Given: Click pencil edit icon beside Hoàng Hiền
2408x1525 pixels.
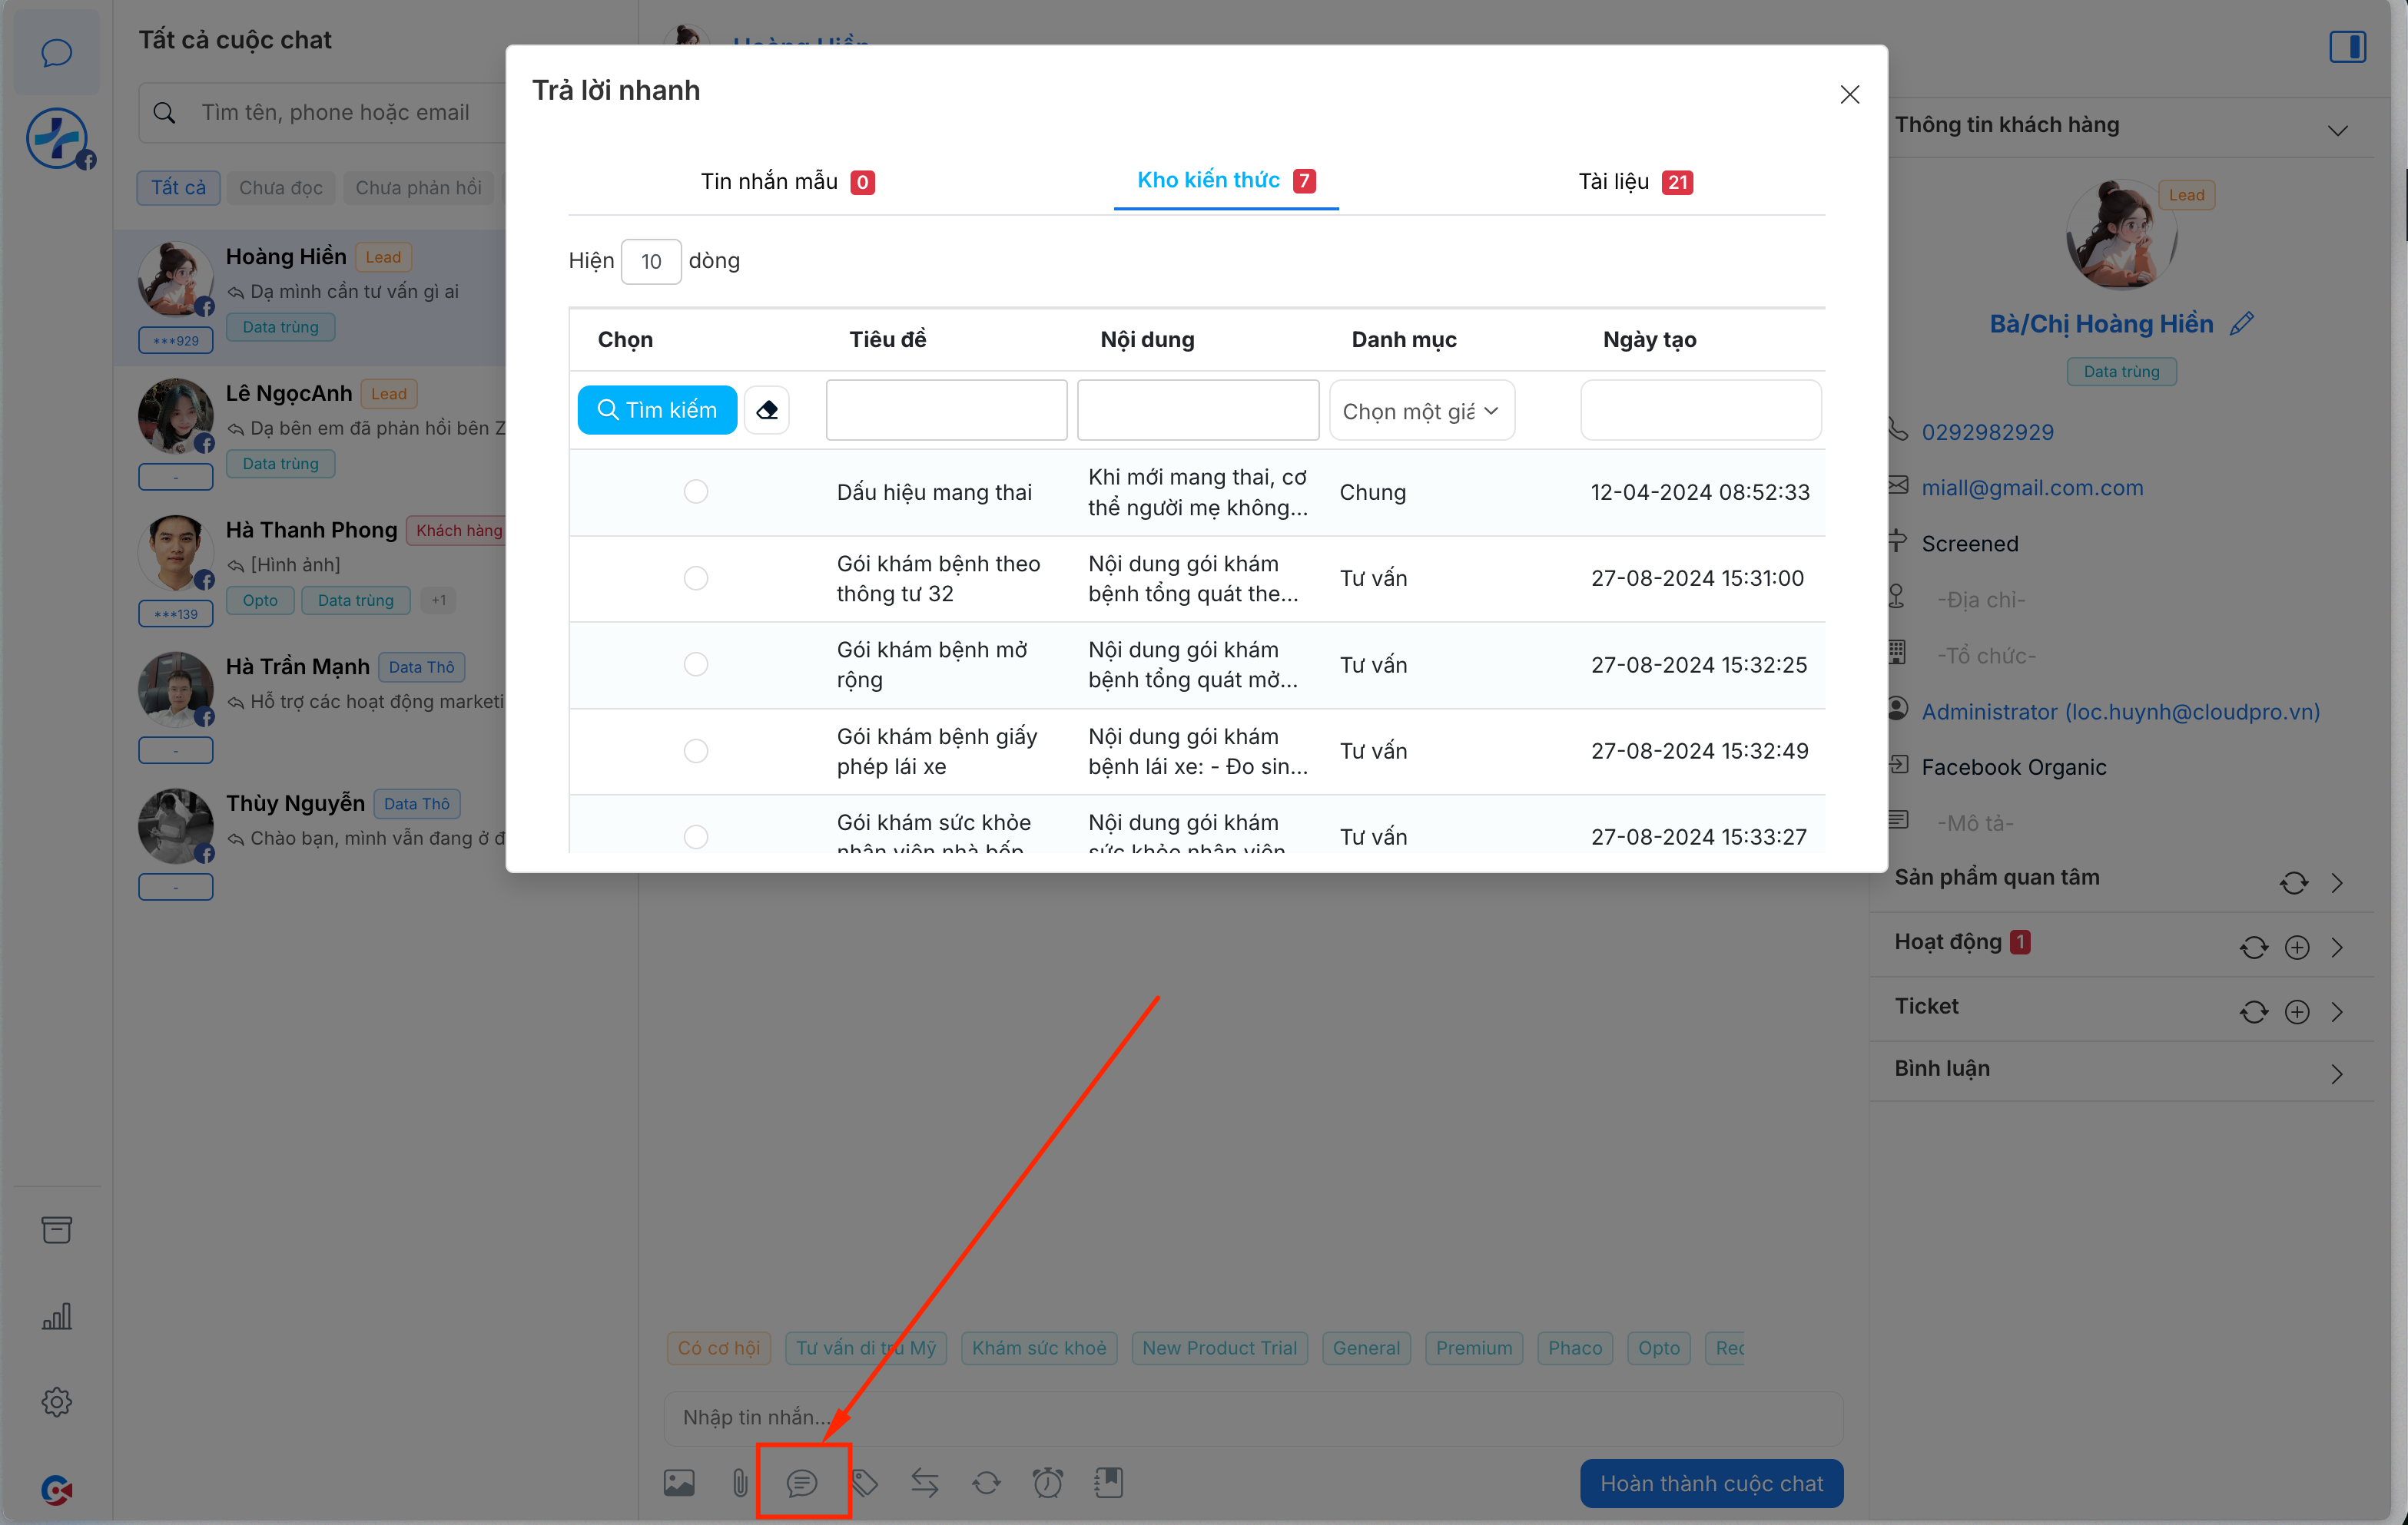Looking at the screenshot, I should 2242,324.
